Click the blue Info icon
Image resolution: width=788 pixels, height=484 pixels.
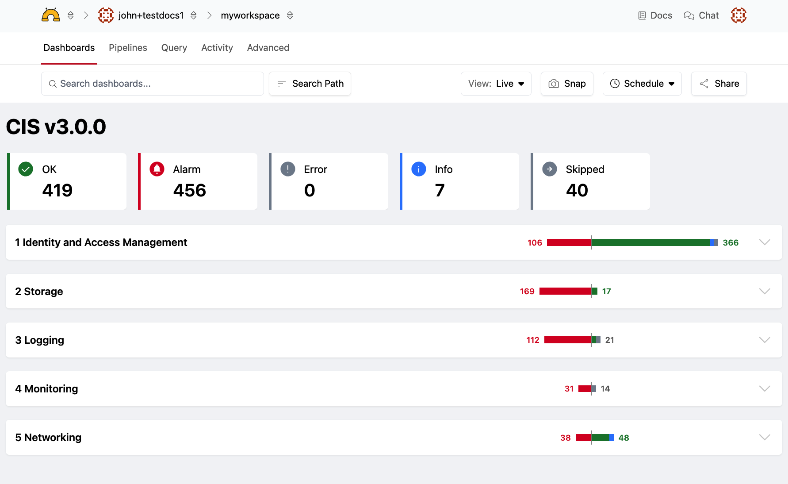pos(418,169)
